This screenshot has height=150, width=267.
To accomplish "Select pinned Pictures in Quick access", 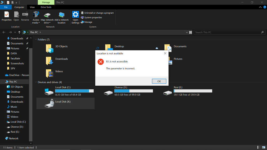I will click(x=15, y=48).
